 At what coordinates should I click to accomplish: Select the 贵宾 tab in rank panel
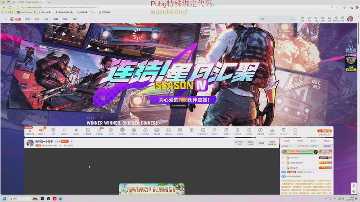(313, 141)
